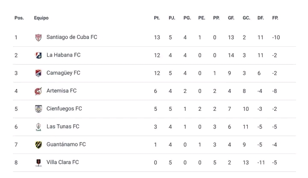Sort table by the Pt. column header
The width and height of the screenshot is (308, 178).
tap(157, 18)
